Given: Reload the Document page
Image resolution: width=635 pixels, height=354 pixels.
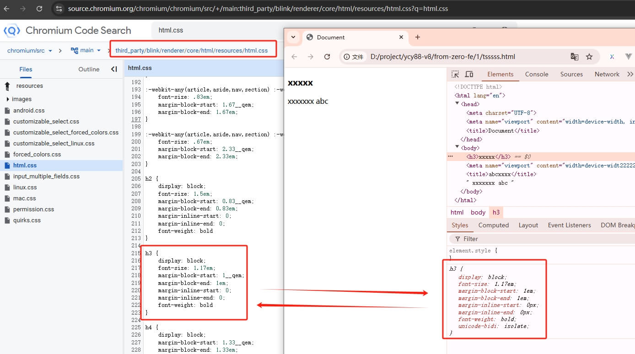Looking at the screenshot, I should (327, 57).
